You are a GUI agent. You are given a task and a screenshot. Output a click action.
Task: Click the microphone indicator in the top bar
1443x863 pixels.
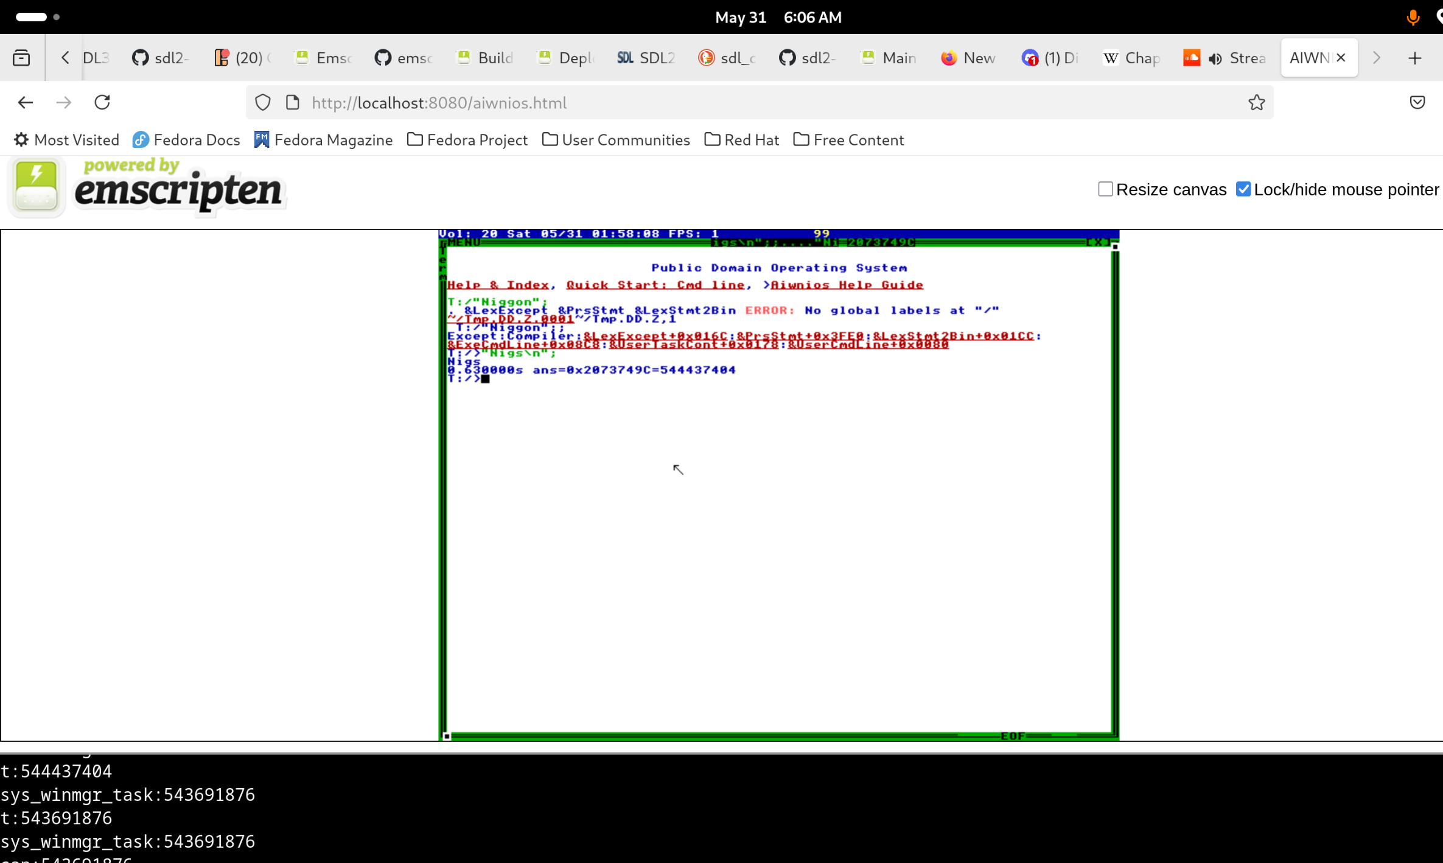pos(1413,17)
